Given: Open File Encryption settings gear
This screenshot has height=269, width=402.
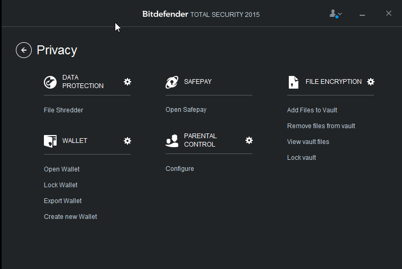Looking at the screenshot, I should [x=371, y=82].
